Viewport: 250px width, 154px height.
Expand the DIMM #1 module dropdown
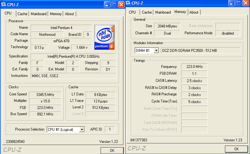tap(156, 51)
